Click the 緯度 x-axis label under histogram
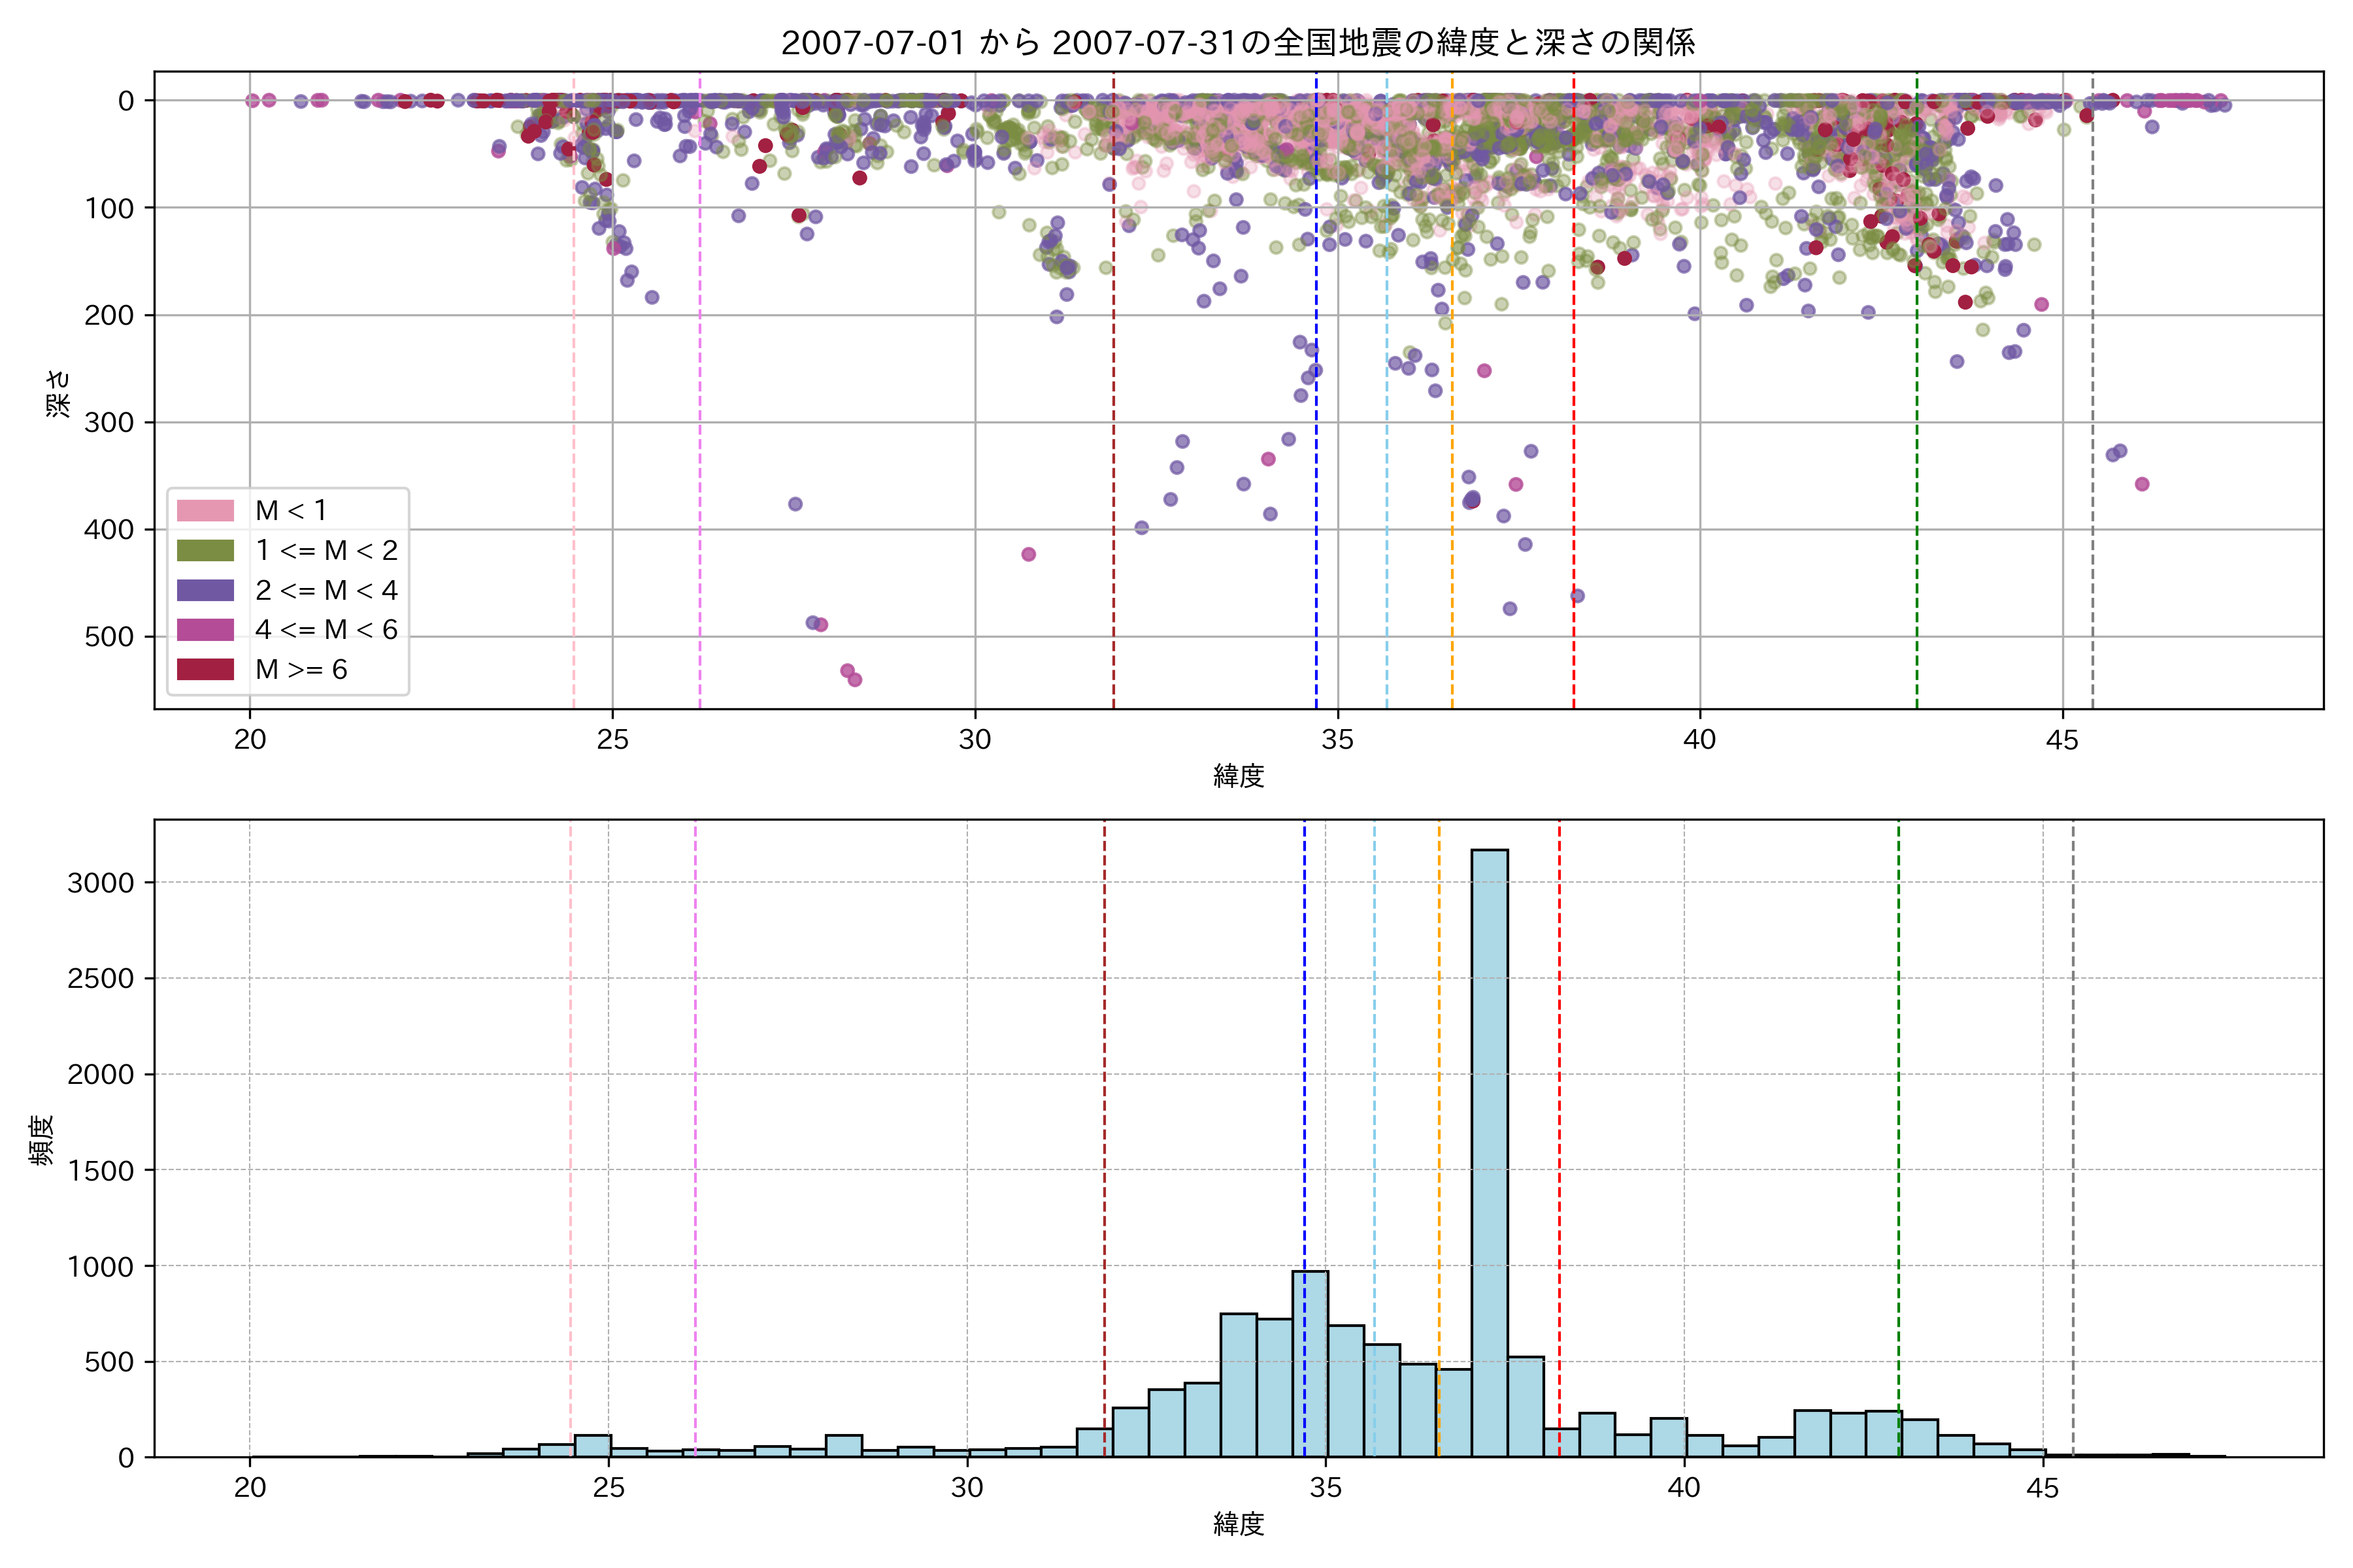2353x1568 pixels. pyautogui.click(x=1239, y=1524)
